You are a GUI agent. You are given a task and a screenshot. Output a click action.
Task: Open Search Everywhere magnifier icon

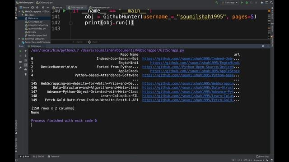[x=271, y=3]
